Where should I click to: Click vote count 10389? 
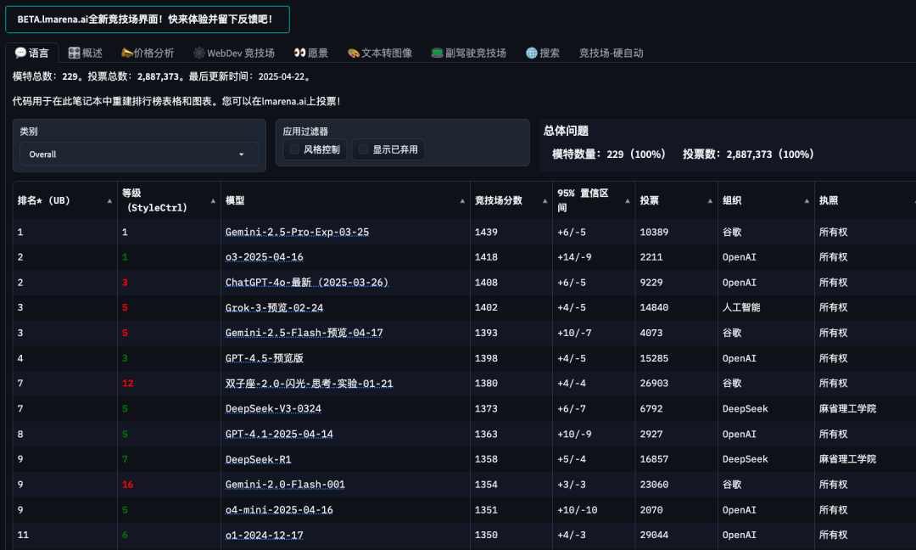(x=654, y=232)
